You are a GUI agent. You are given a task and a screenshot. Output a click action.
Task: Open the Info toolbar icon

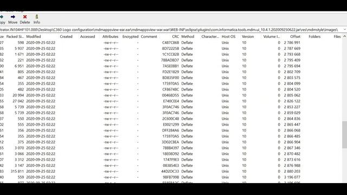[x=37, y=19]
